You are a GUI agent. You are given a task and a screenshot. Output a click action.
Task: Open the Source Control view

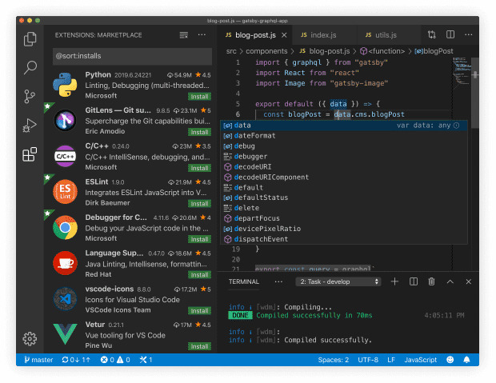click(30, 97)
